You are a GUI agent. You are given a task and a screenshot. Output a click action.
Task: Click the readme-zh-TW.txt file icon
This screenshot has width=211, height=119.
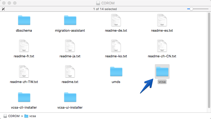(x=24, y=71)
